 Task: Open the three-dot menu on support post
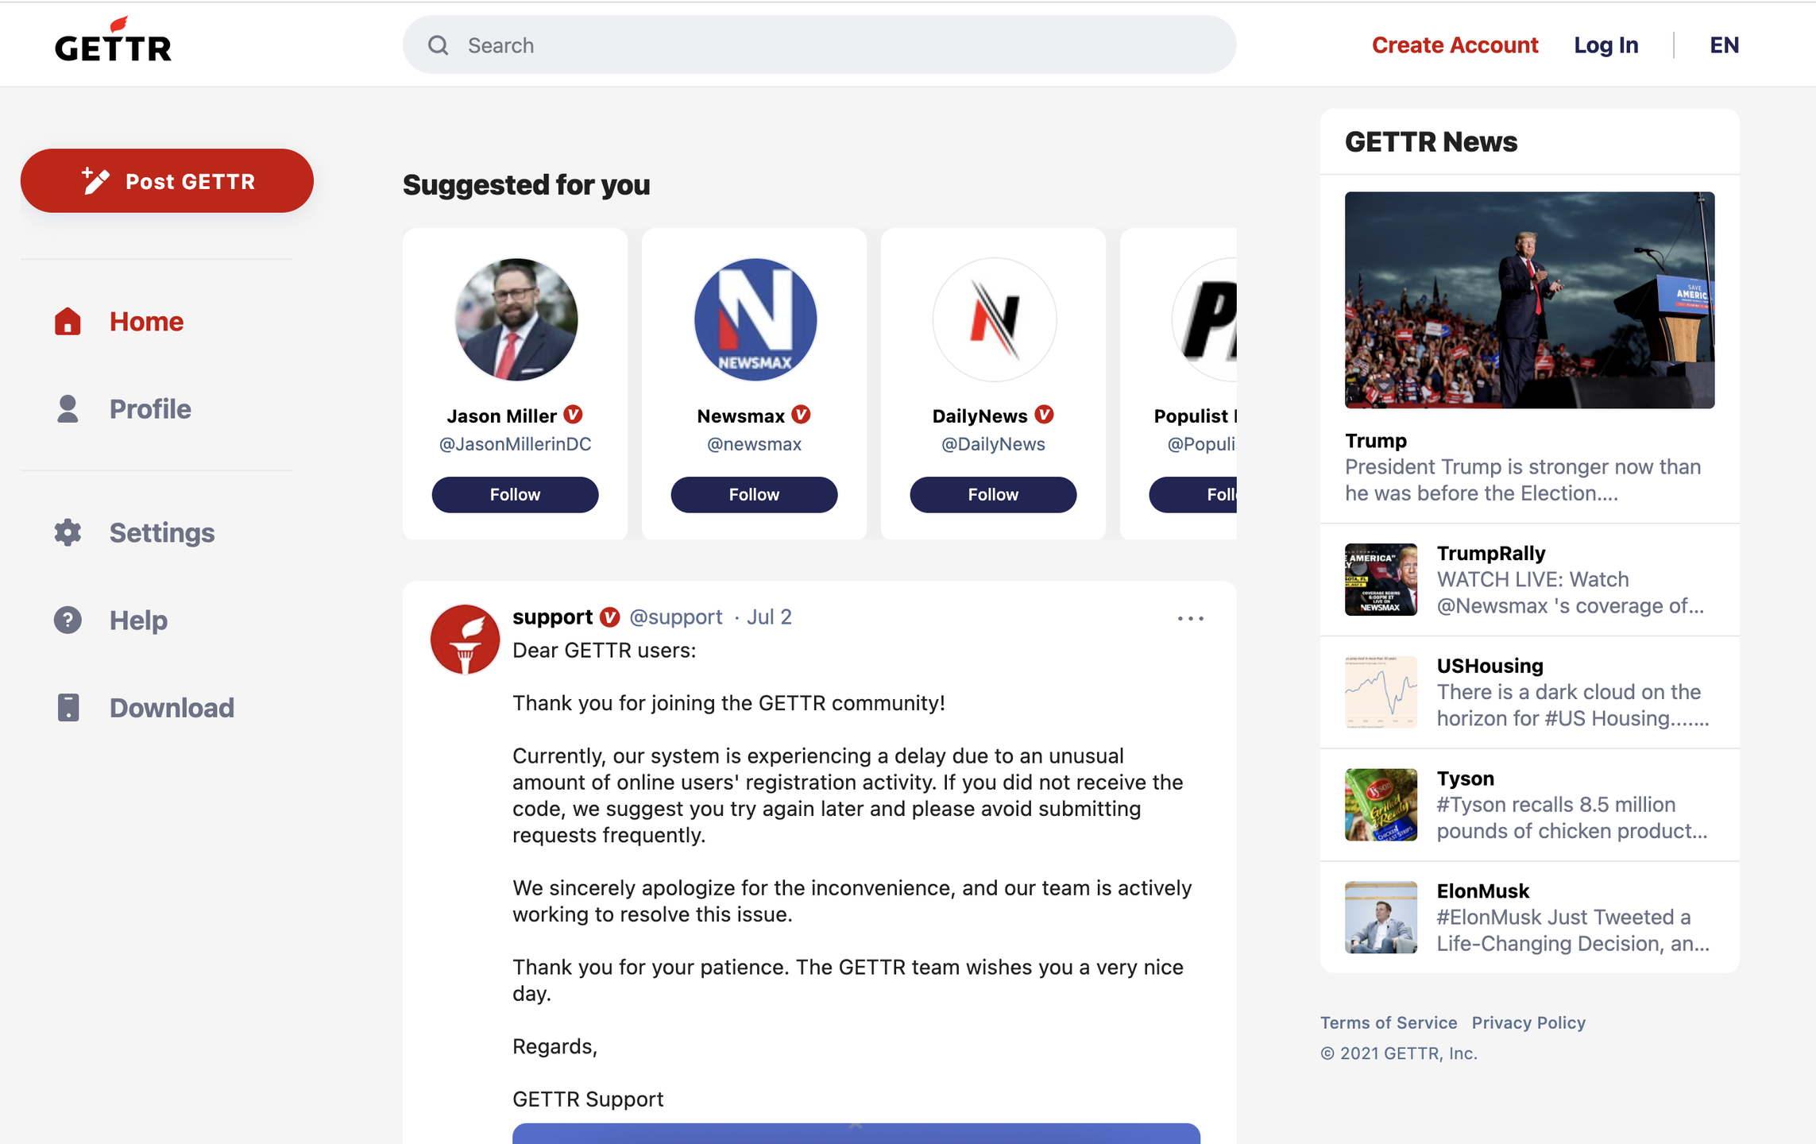[x=1190, y=618]
